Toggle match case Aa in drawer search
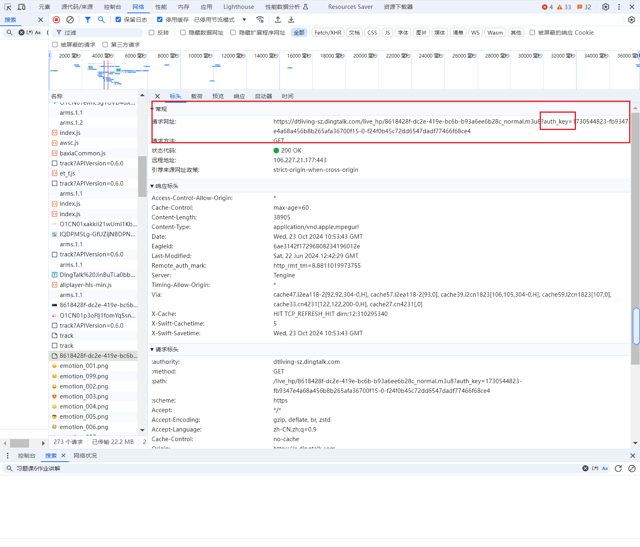640x547 pixels. 605,469
